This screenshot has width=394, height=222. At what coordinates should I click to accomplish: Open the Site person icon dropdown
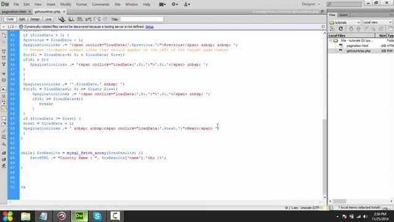tap(187, 4)
